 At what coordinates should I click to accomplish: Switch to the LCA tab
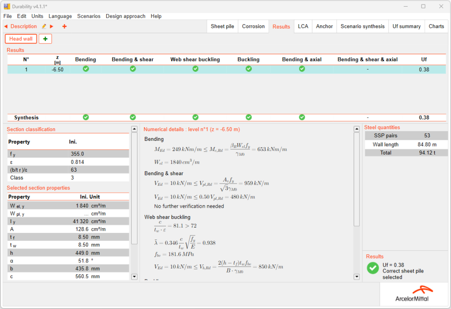click(303, 26)
